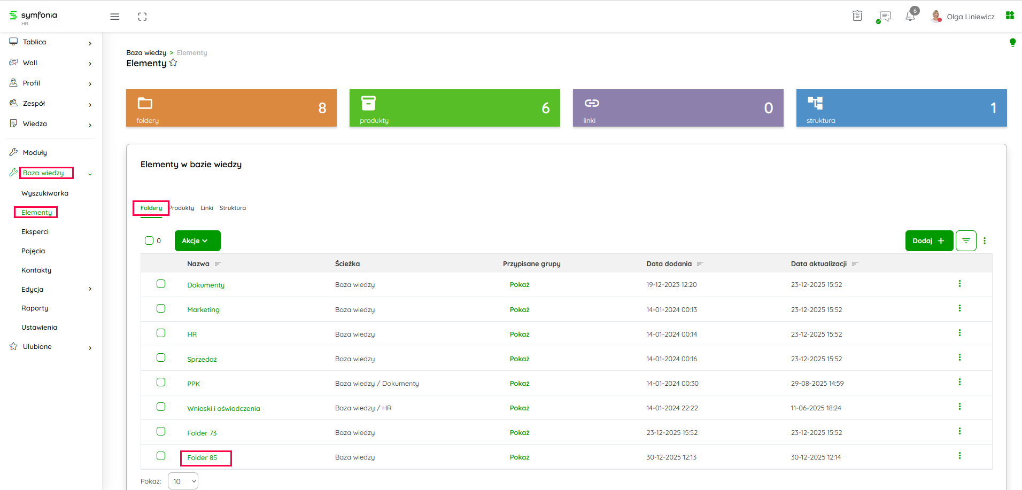Open the chat messages icon
Image resolution: width=1022 pixels, height=490 pixels.
coord(885,17)
